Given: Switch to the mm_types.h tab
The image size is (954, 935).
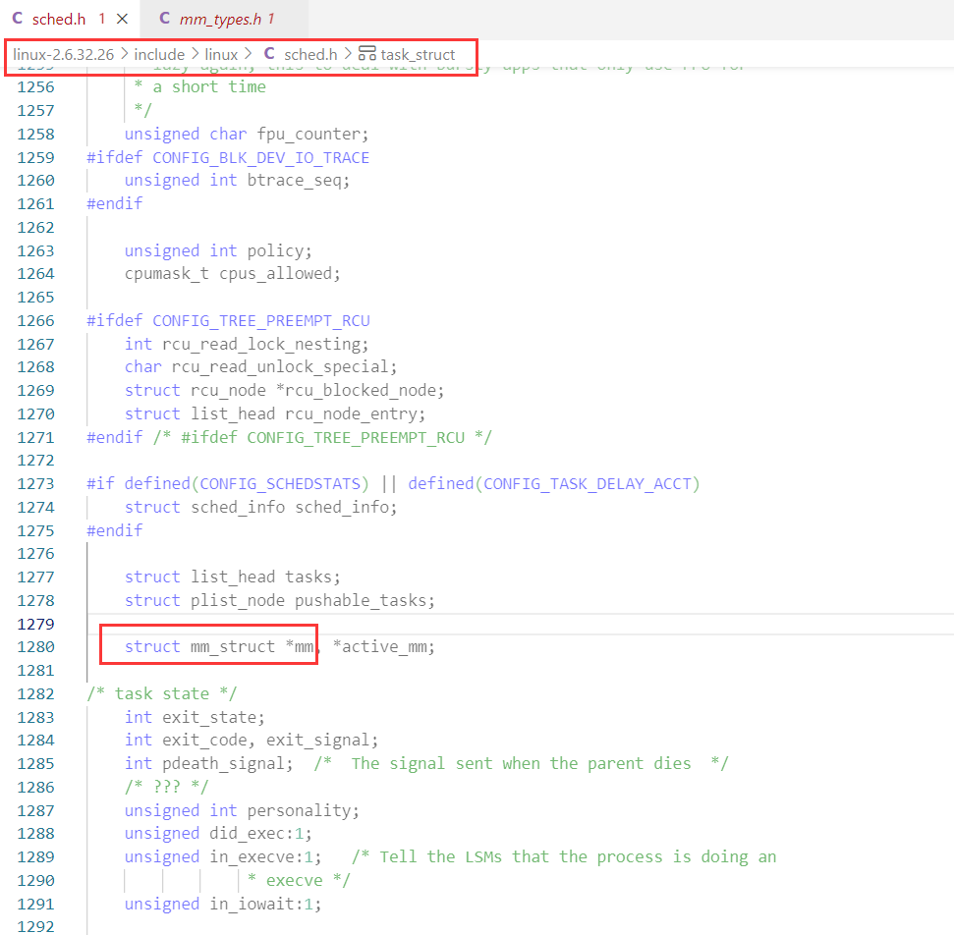Looking at the screenshot, I should coord(224,19).
